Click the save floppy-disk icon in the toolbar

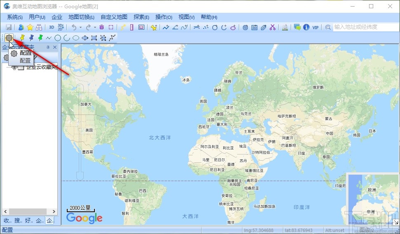pos(9,27)
